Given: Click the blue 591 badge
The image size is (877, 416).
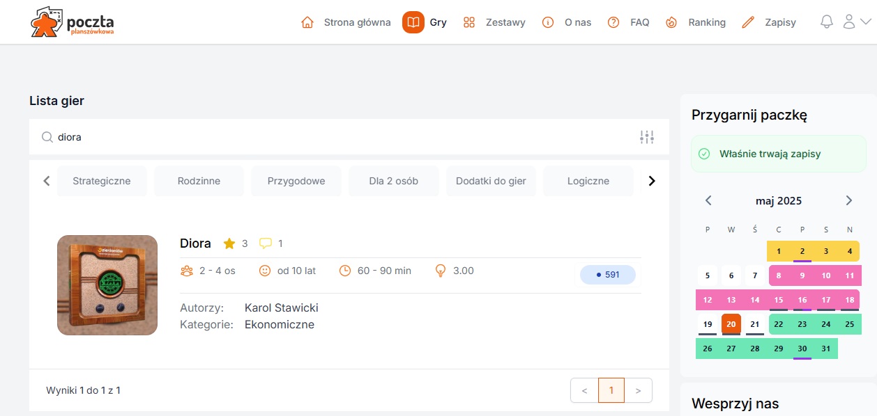Looking at the screenshot, I should coord(608,275).
